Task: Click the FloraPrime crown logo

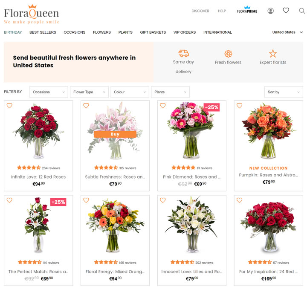Action: [x=247, y=10]
